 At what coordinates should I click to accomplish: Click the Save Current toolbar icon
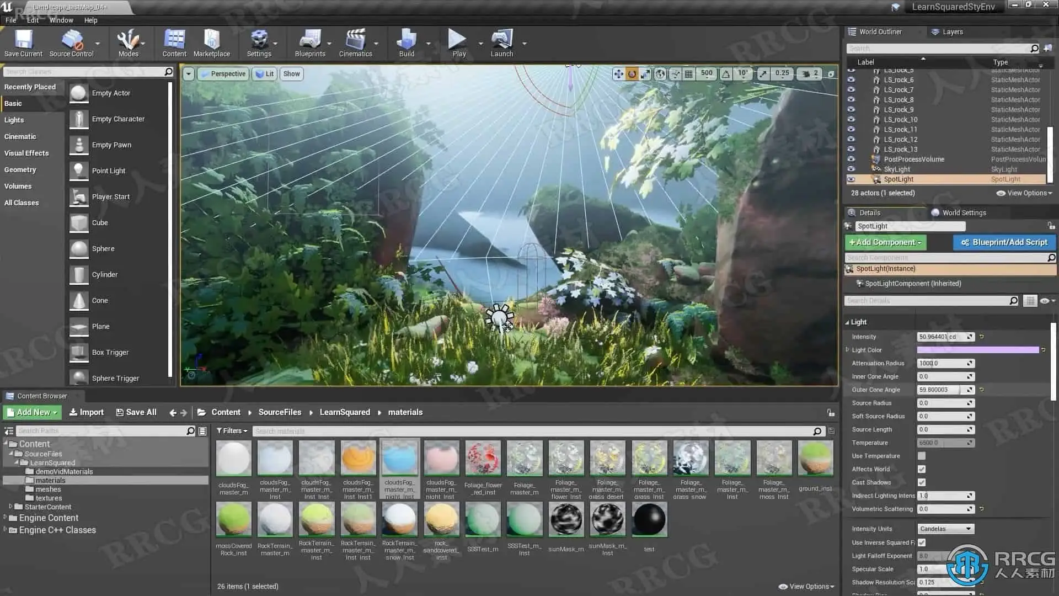click(23, 43)
